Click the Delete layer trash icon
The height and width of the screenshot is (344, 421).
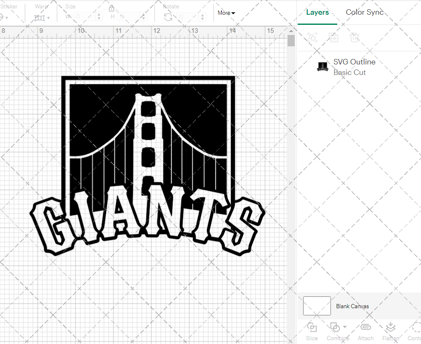pyautogui.click(x=354, y=37)
